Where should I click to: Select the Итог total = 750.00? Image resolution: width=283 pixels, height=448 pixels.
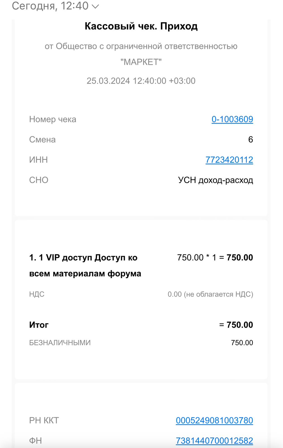click(x=236, y=325)
